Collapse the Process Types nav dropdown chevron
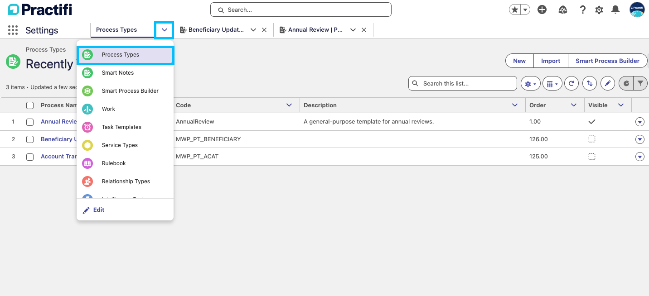 [164, 30]
